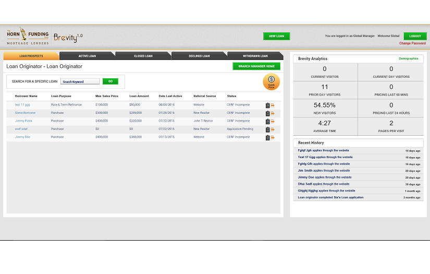Click the Horn Funding logo

point(28,36)
